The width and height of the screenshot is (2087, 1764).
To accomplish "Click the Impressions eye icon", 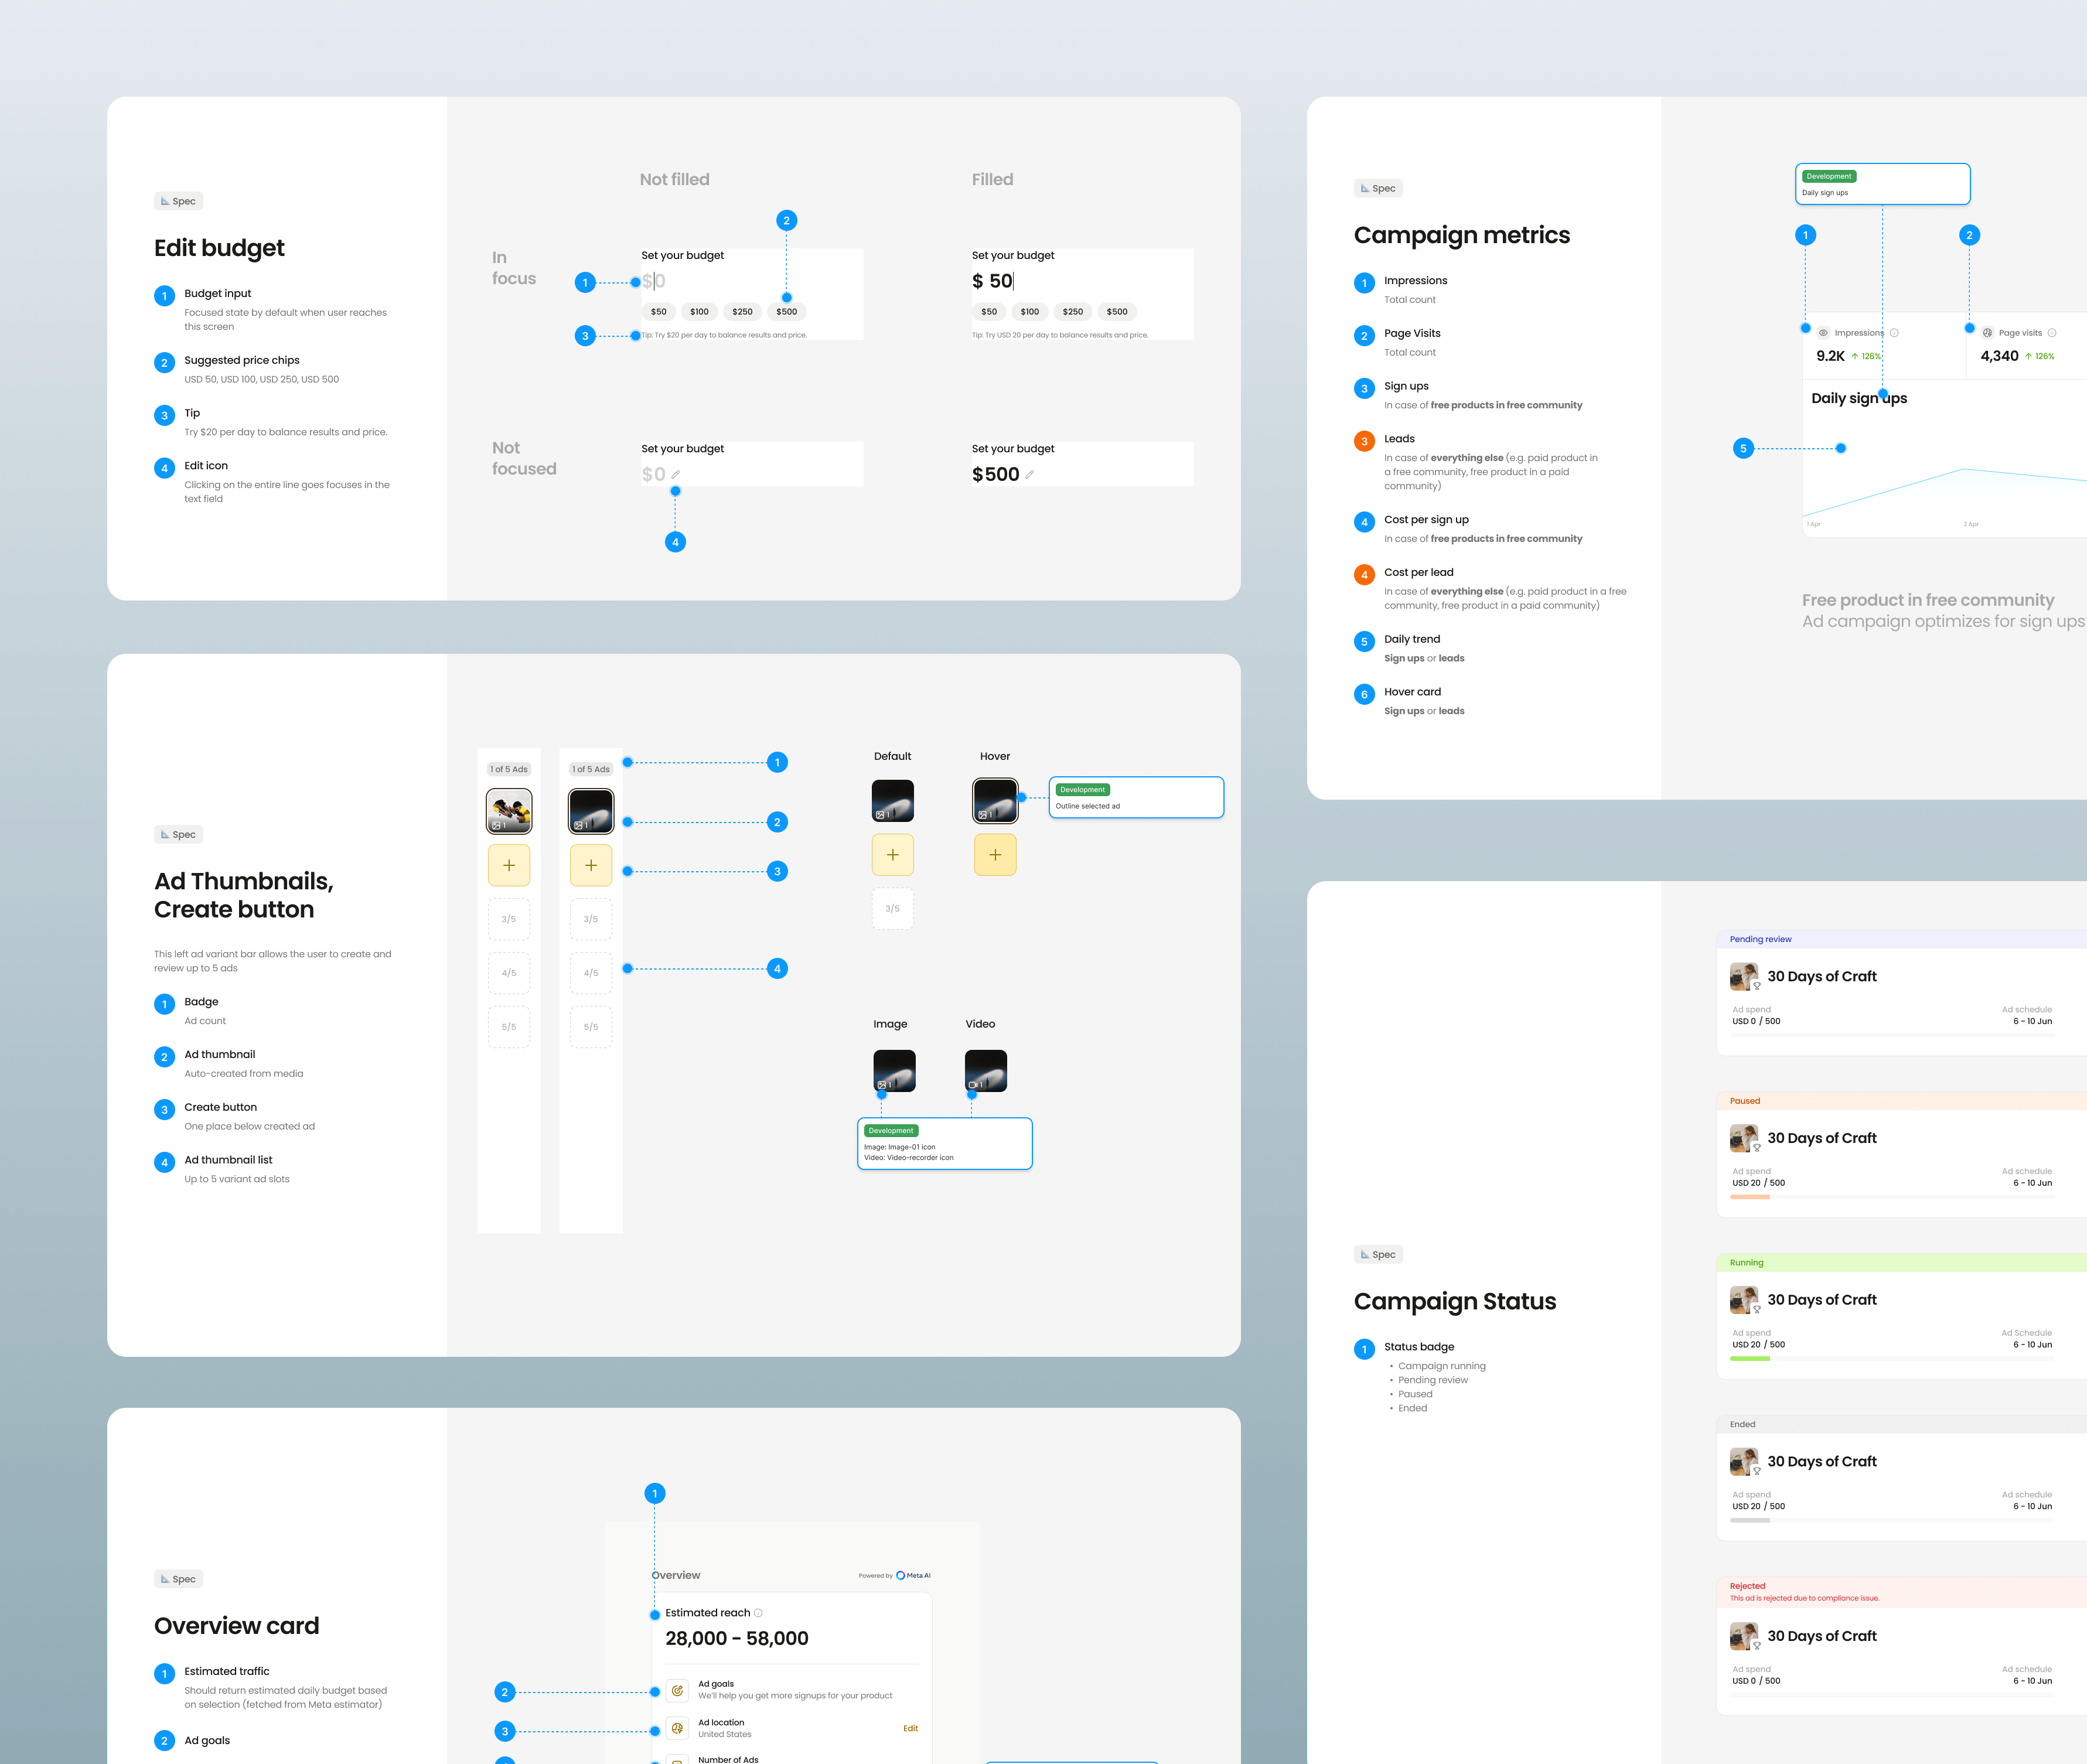I will tap(1823, 333).
